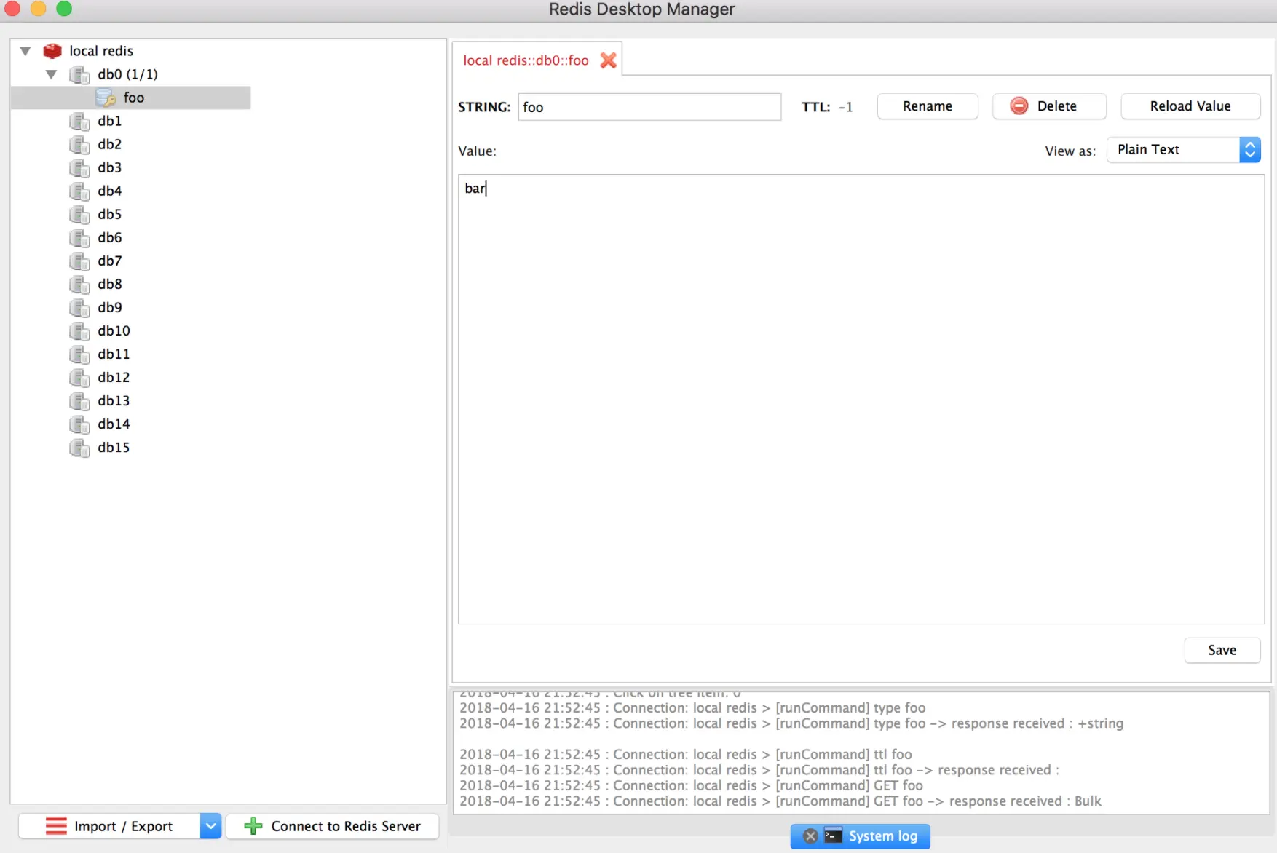The width and height of the screenshot is (1277, 853).
Task: Click the db15 database icon
Action: 79,447
